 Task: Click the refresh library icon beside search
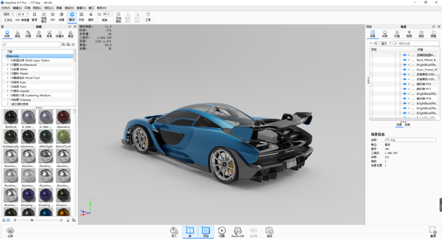click(73, 45)
